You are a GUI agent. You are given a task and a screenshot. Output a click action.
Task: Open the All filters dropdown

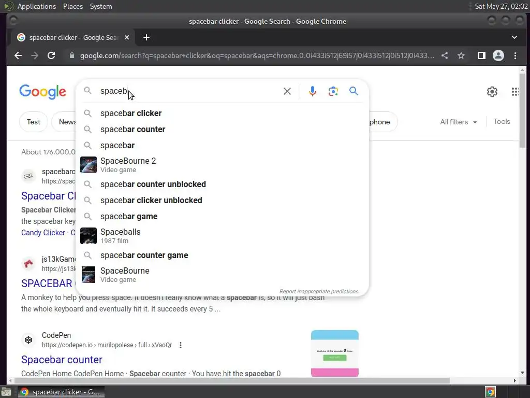[x=459, y=122]
